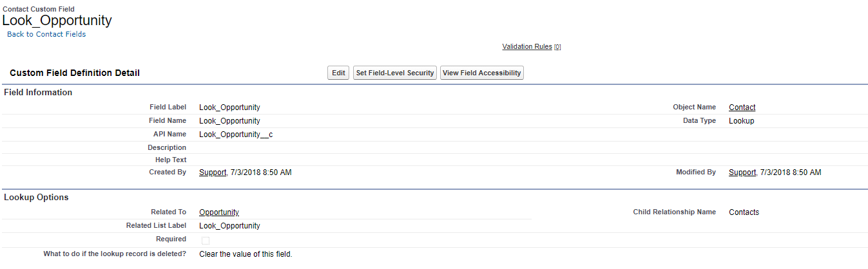The width and height of the screenshot is (868, 269).
Task: Click the Field Information section header
Action: [38, 93]
